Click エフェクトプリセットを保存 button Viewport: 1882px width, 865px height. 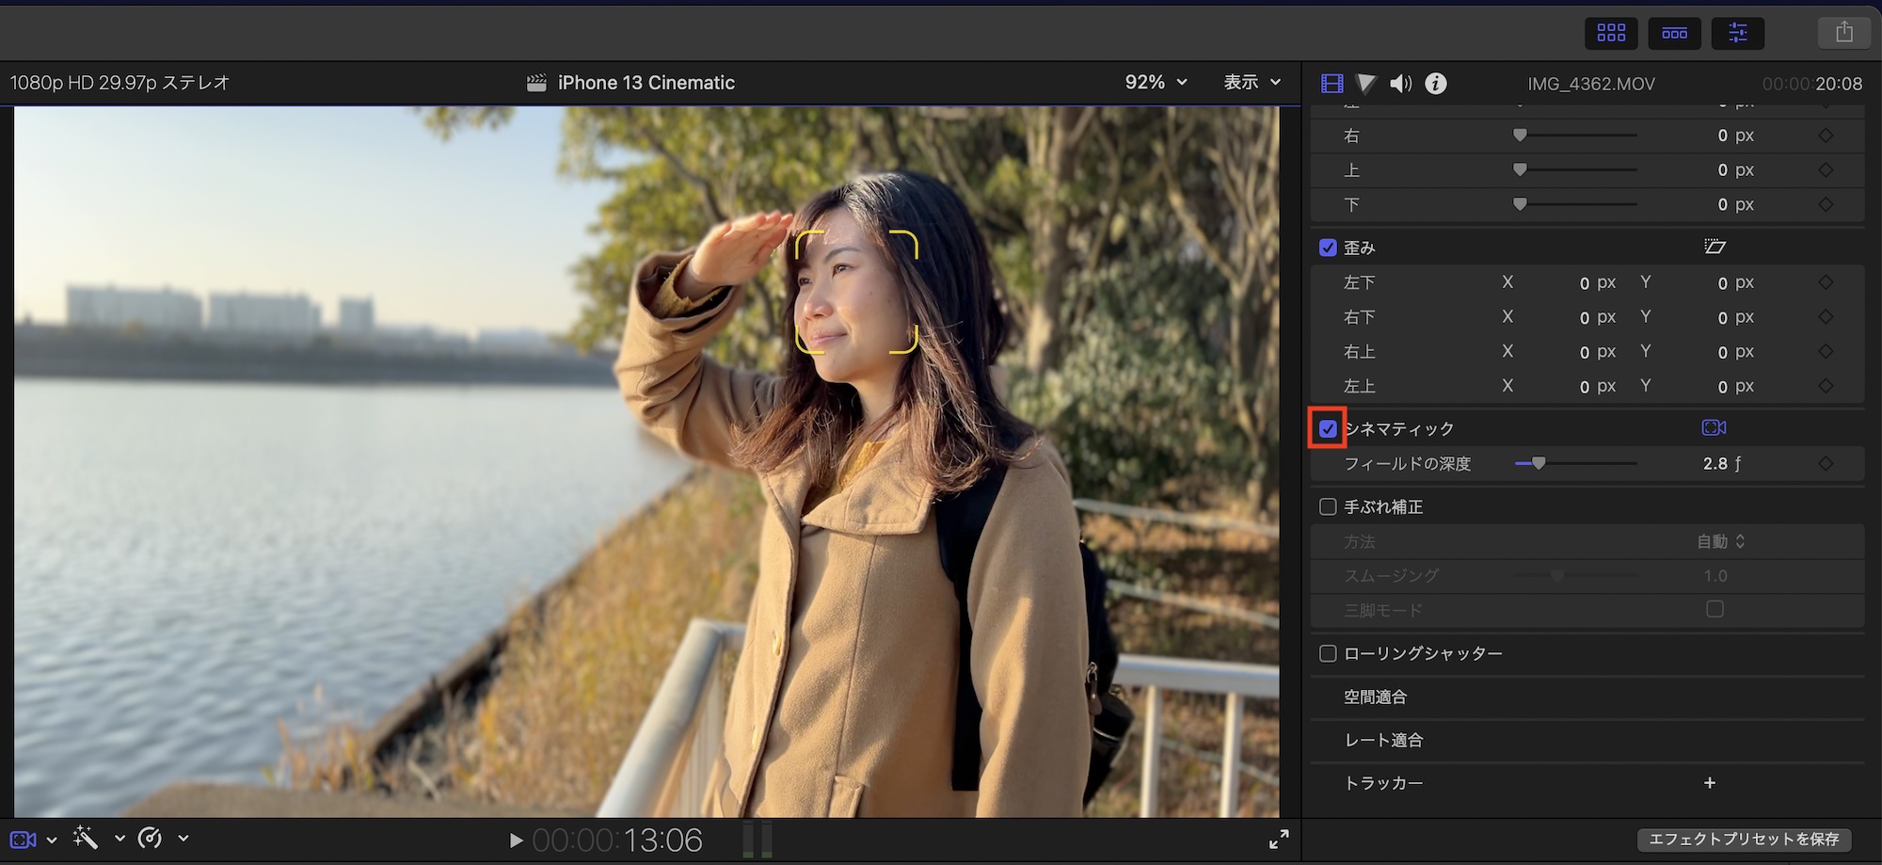point(1744,839)
